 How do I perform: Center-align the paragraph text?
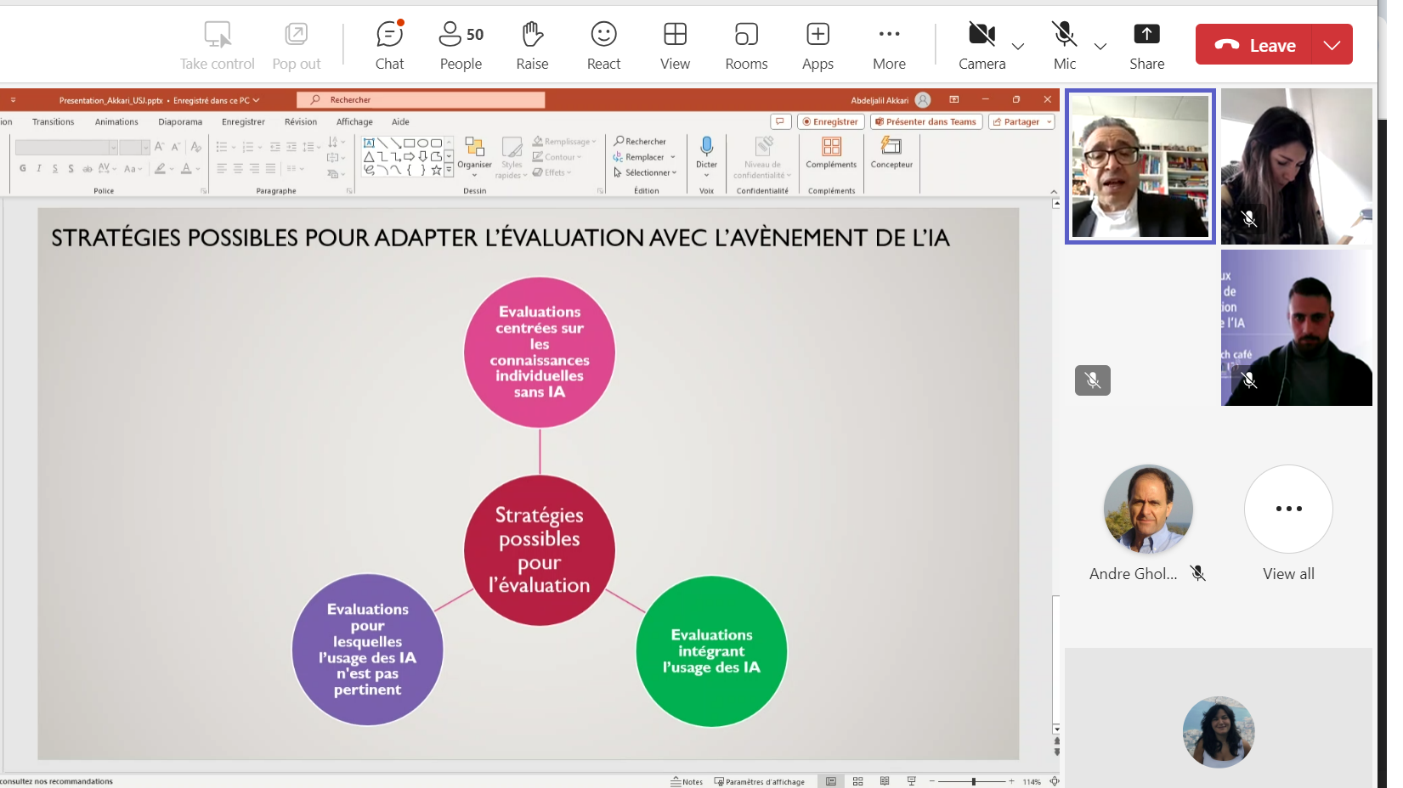238,168
